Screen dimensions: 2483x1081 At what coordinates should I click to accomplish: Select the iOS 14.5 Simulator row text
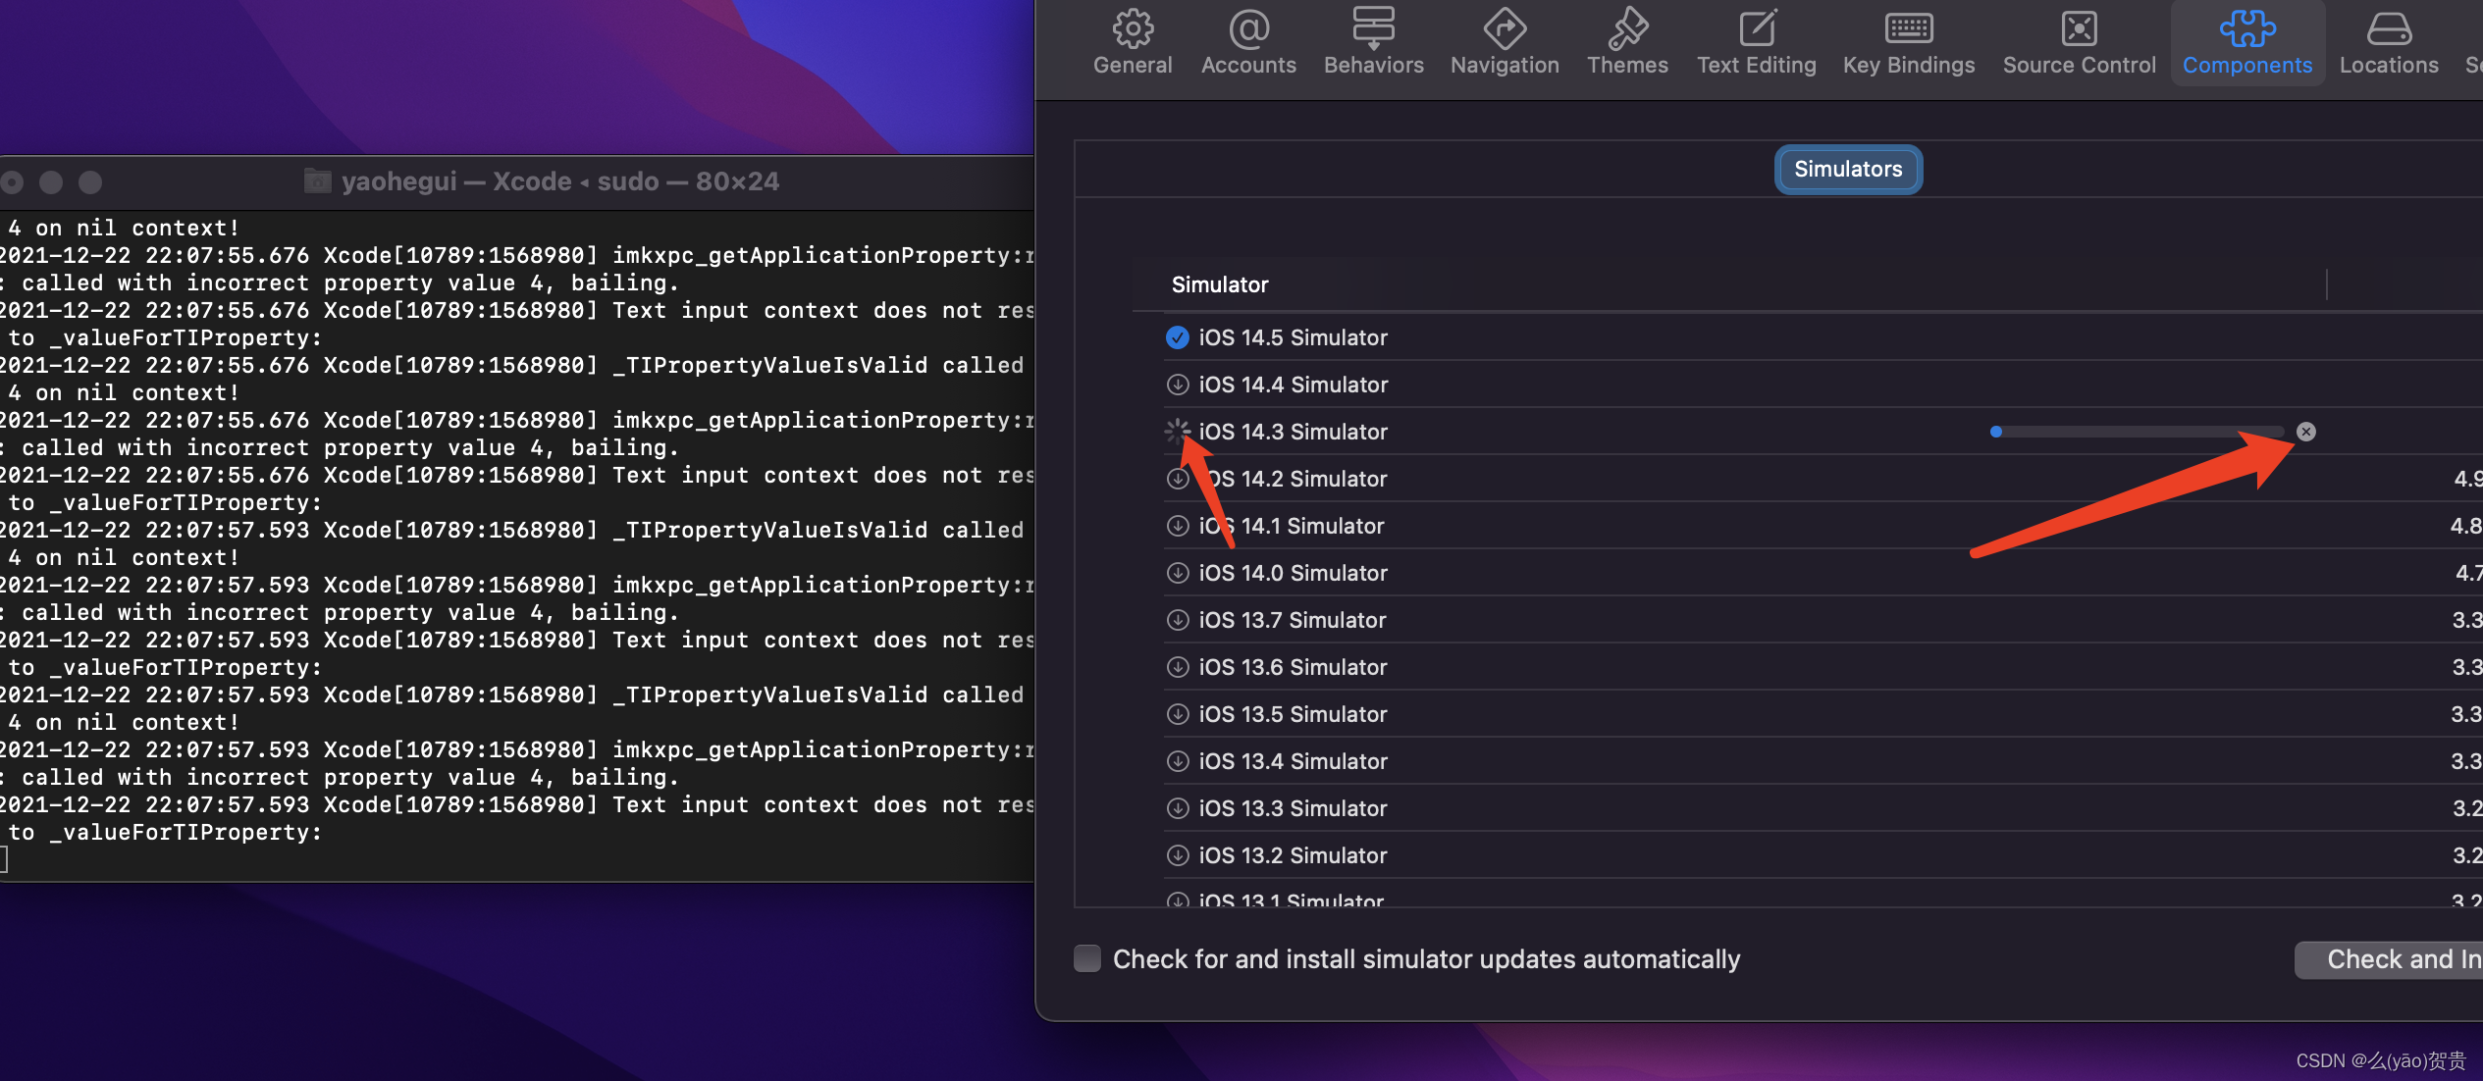1294,337
